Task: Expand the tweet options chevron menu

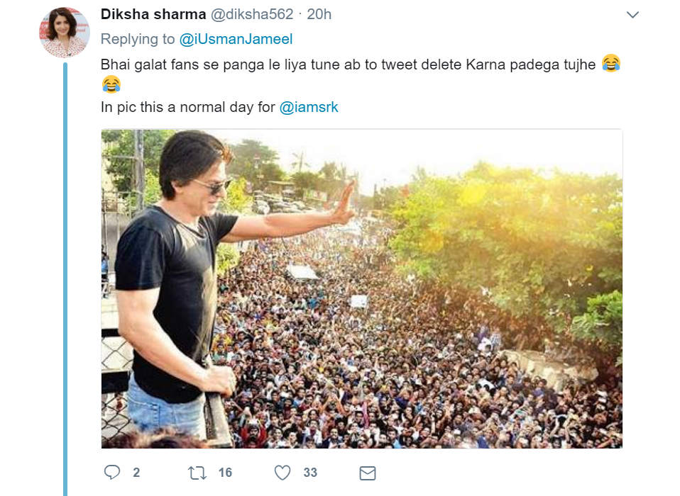Action: (632, 15)
